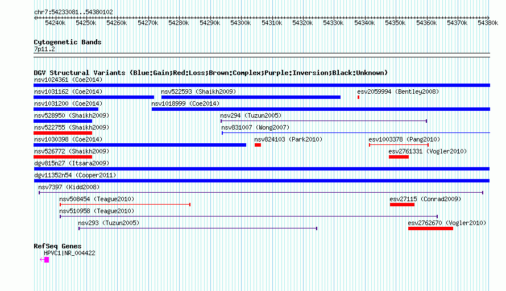Click the nsv7397 purple inversion line
This screenshot has width=506, height=291.
point(261,193)
